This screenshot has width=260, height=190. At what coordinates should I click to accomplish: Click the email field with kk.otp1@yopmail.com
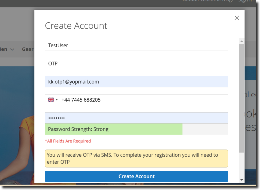point(136,82)
